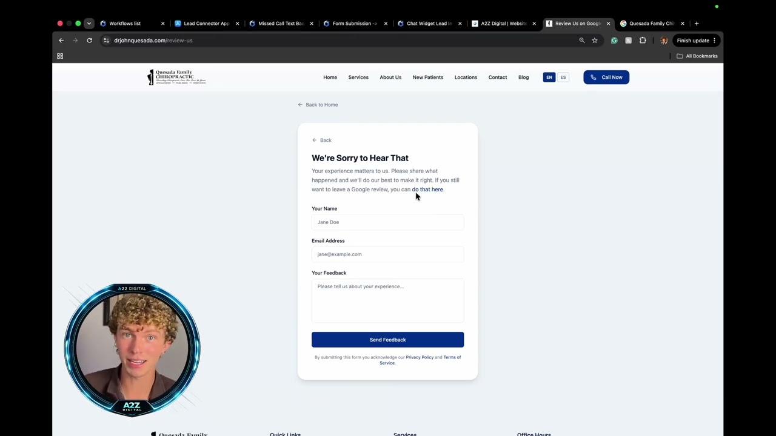The width and height of the screenshot is (776, 436).
Task: Open the tab search dropdown arrow
Action: [x=89, y=24]
